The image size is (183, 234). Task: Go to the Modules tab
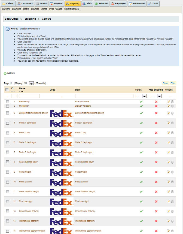[x=102, y=4]
